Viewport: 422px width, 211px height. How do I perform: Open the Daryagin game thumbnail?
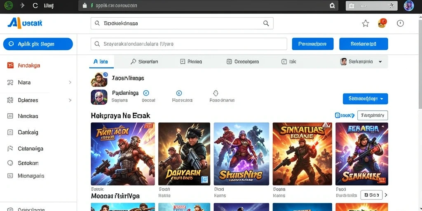[184, 154]
